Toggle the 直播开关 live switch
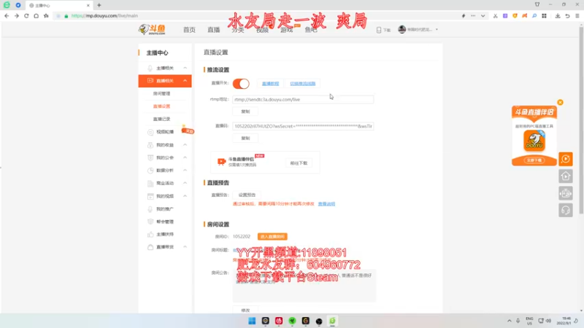The height and width of the screenshot is (328, 584). click(x=241, y=84)
